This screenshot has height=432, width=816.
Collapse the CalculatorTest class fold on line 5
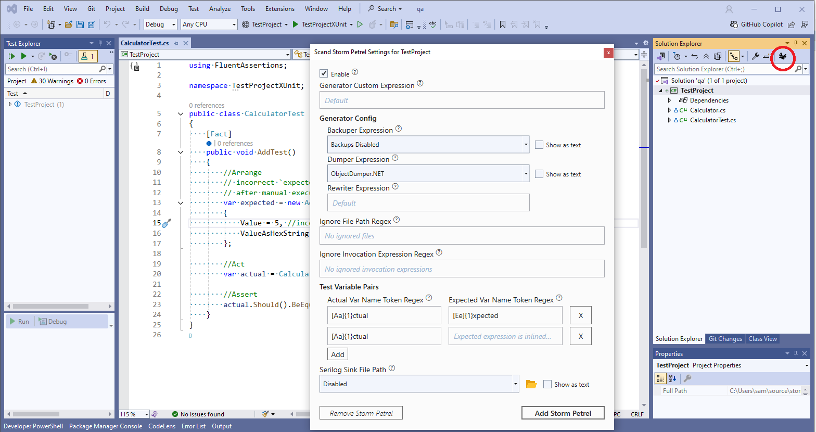pos(181,114)
